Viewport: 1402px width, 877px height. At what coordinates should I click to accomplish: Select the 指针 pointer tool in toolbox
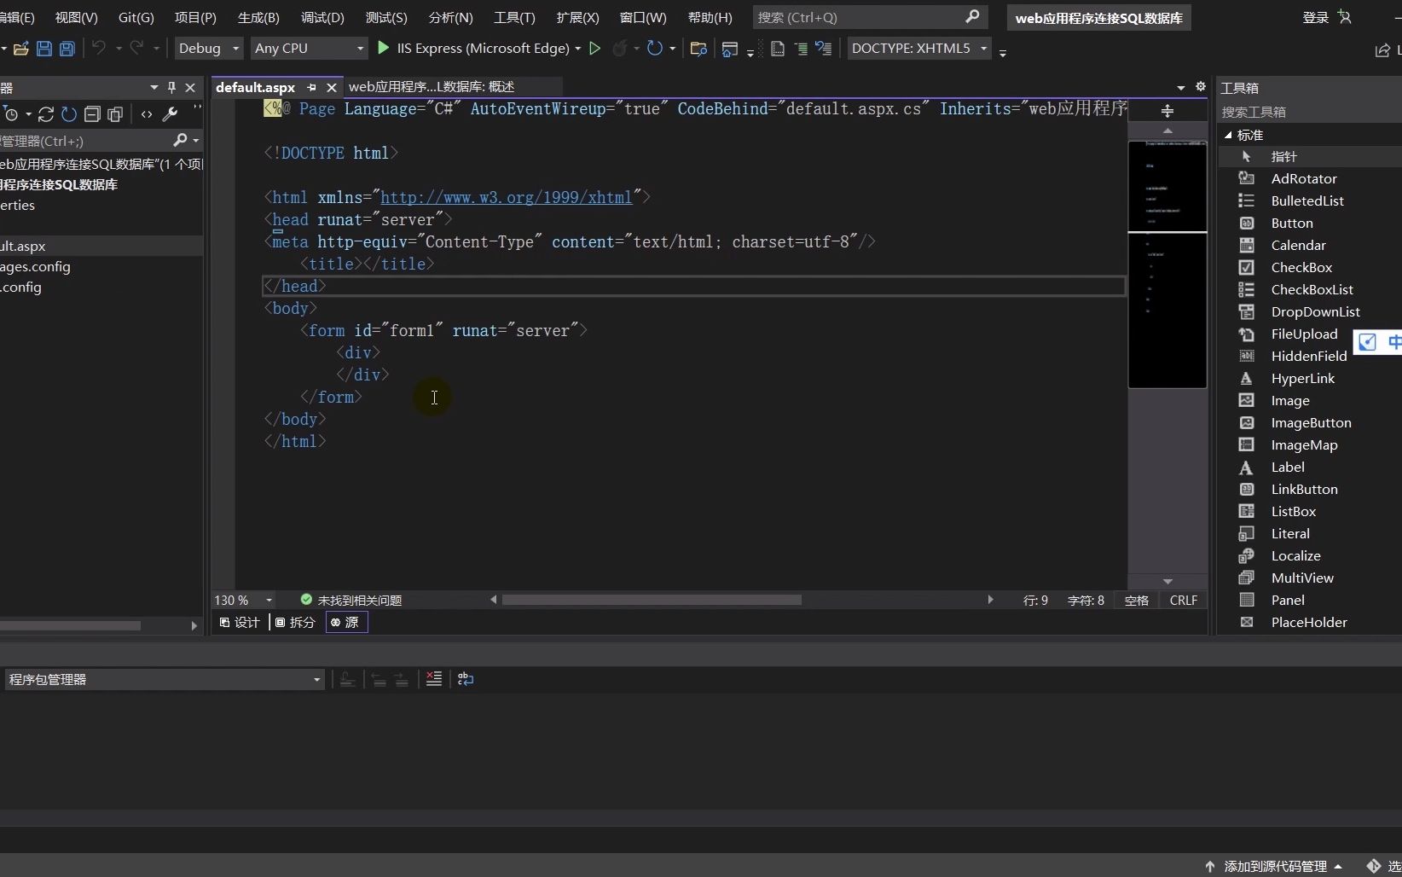coord(1283,157)
